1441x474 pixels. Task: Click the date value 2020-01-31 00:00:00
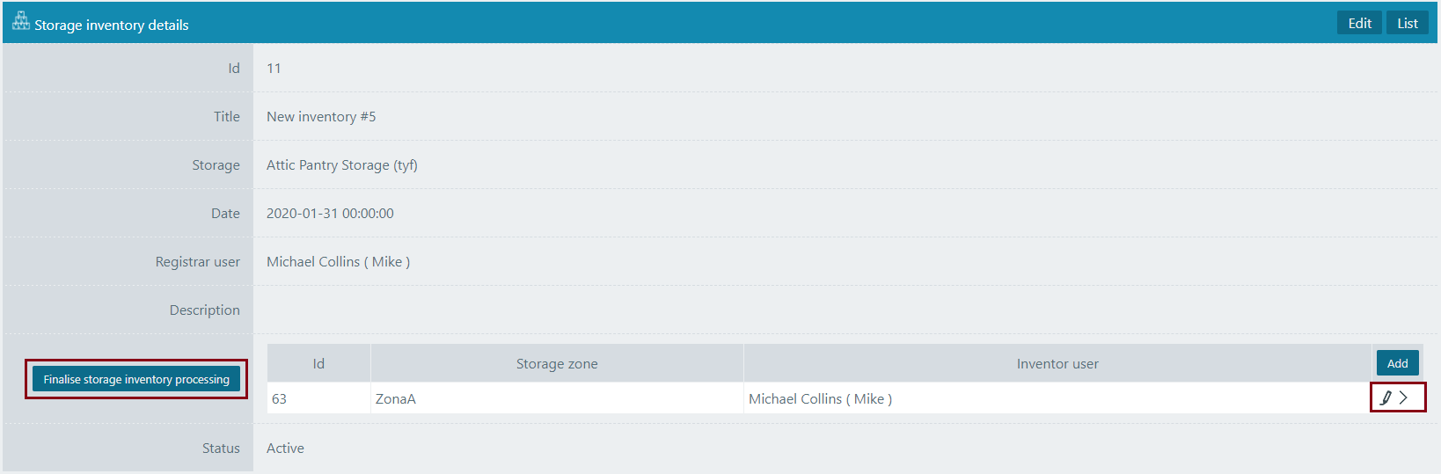tap(330, 214)
